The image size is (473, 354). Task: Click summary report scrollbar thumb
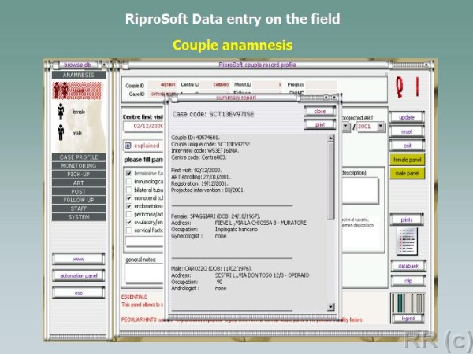coord(331,181)
